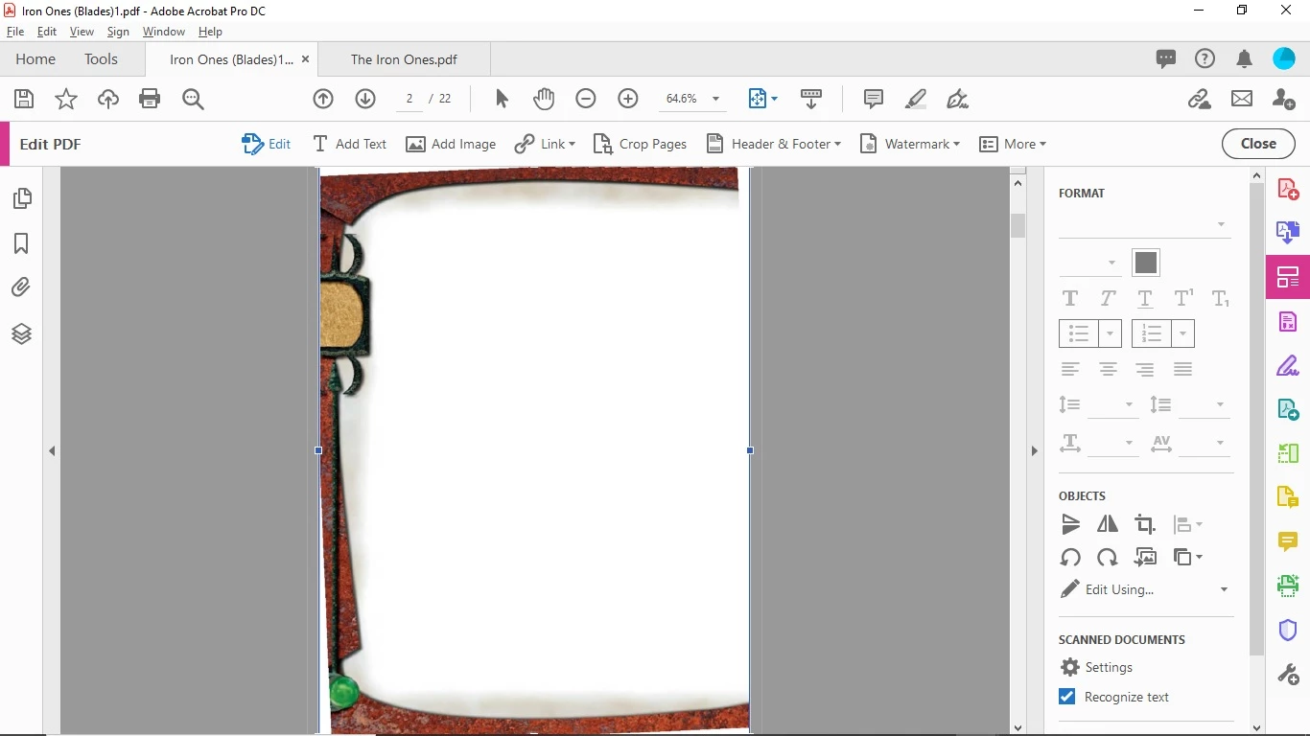Open the layers panel
The image size is (1310, 736).
coord(21,333)
